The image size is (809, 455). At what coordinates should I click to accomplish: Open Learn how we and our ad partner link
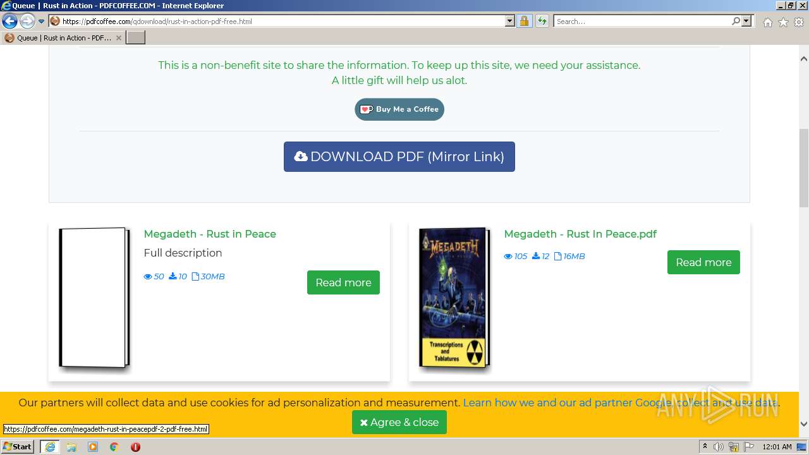pyautogui.click(x=621, y=403)
